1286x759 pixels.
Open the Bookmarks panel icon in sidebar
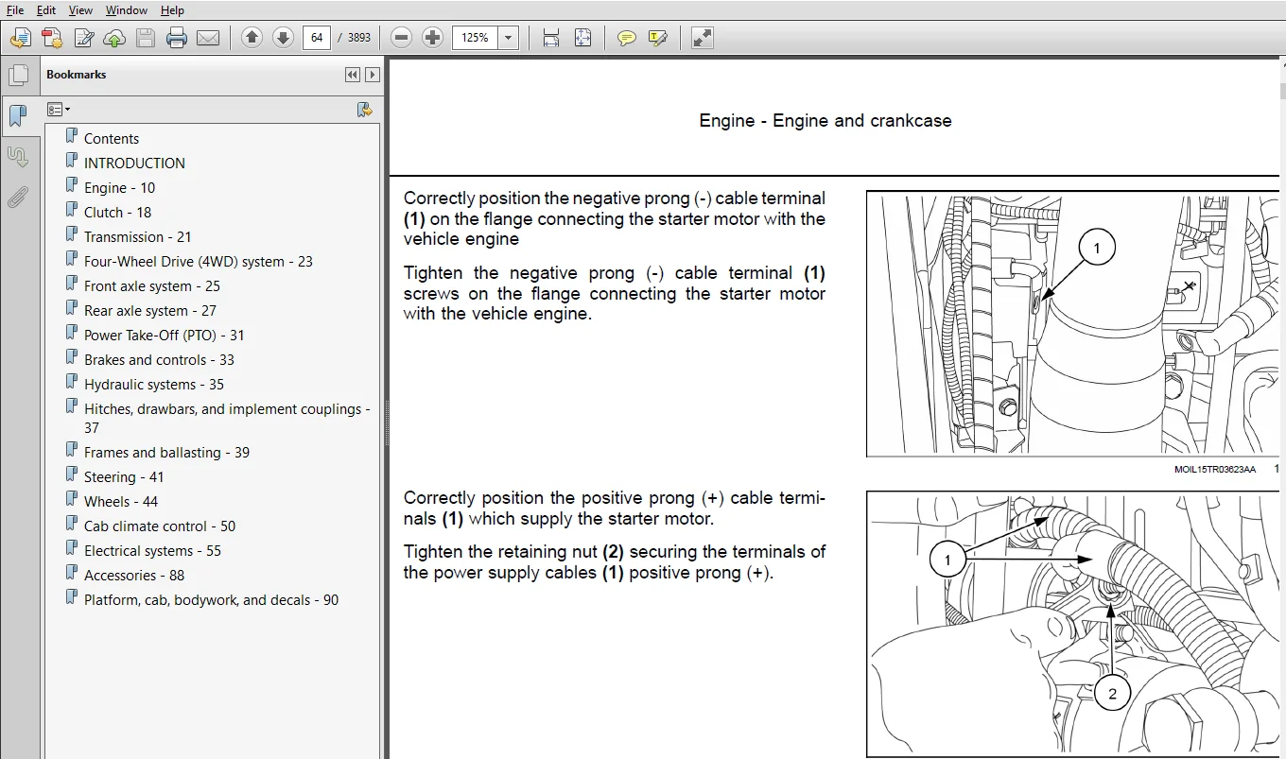coord(18,115)
